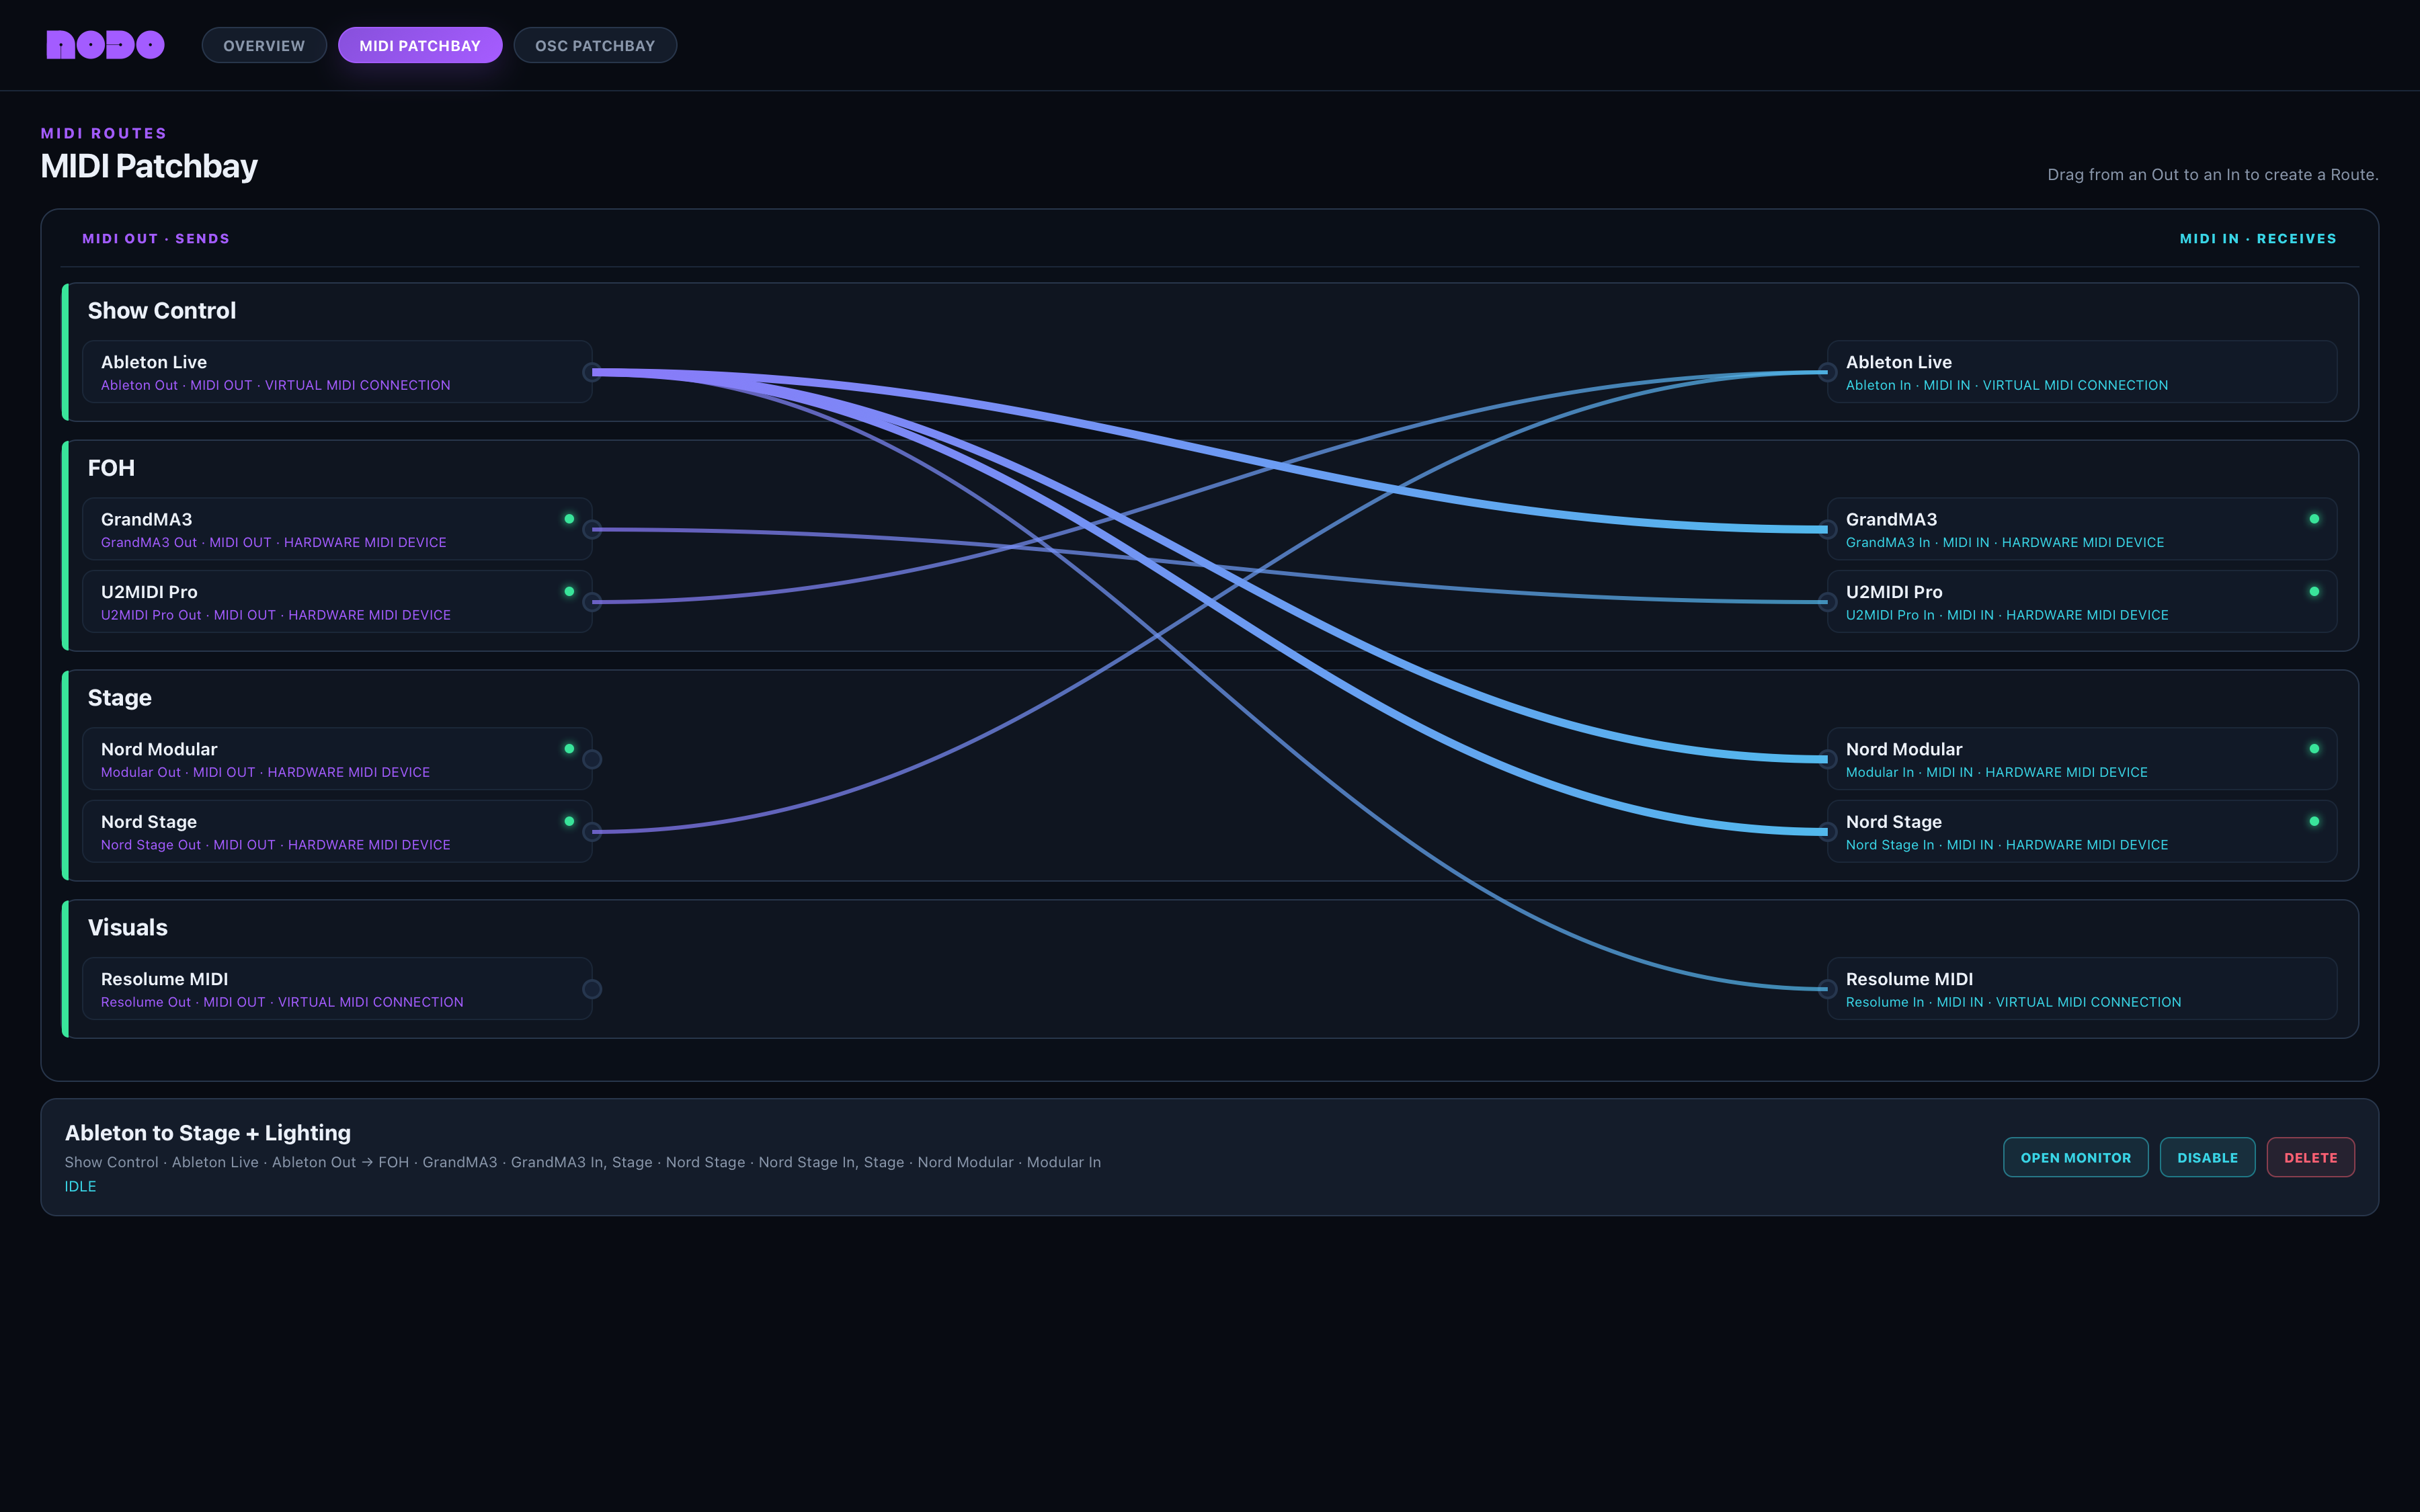Screen dimensions: 2420x1512
Task: Click 'U2MIDI Pro Out · MIDI OUT · HARDWARE MIDI DEVICE' text
Action: [x=276, y=615]
